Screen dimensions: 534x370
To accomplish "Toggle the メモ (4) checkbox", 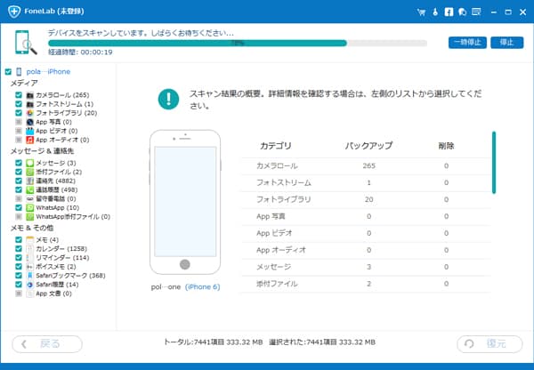I will [19, 239].
